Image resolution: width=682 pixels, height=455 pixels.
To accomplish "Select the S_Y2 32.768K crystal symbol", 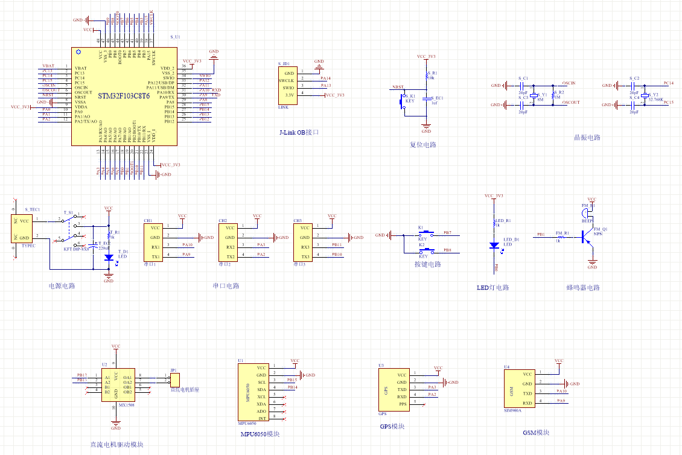I will [x=645, y=95].
